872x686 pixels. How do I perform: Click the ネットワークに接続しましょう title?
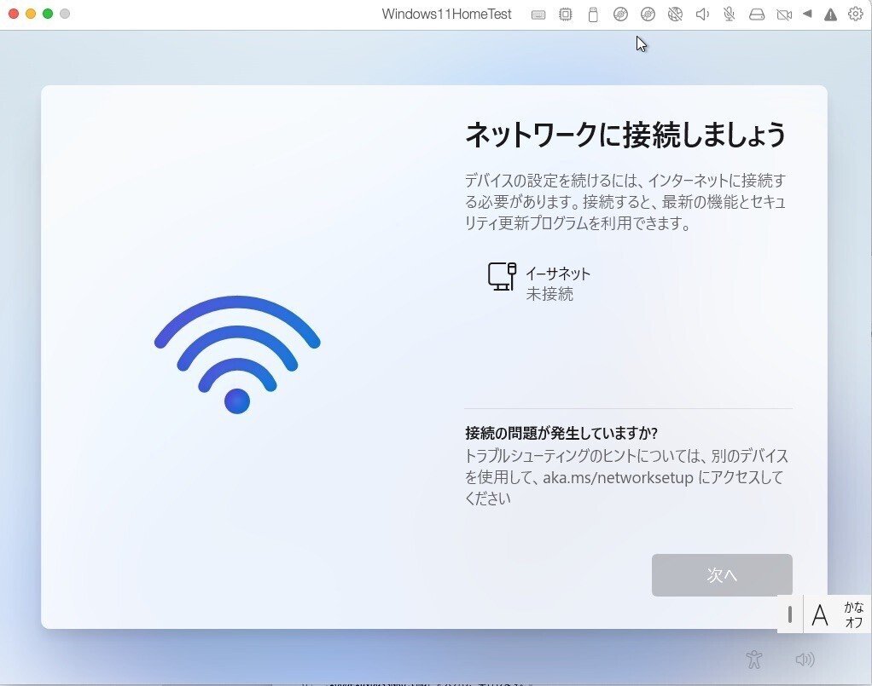(625, 135)
